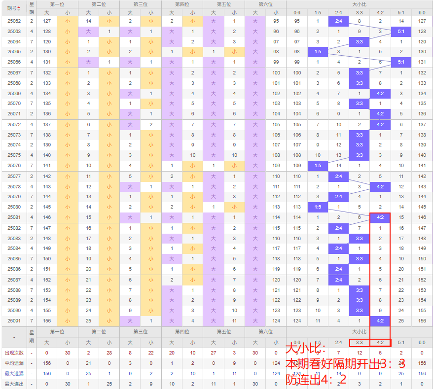Choose period number 25084
The width and height of the screenshot is (433, 389).
pos(14,248)
